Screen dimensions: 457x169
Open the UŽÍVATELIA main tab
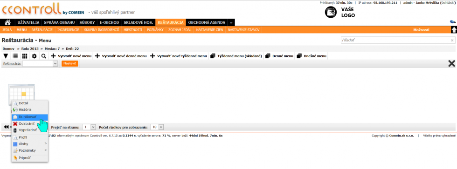click(28, 22)
